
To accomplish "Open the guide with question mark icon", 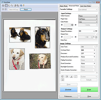I will click(24, 6).
